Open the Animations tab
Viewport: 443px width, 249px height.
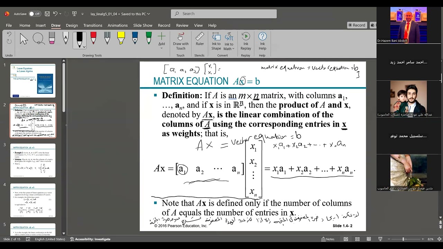pos(118,25)
